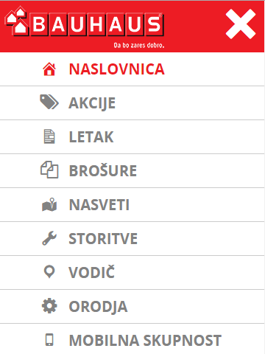This screenshot has width=265, height=354.
Task: Open the Akcije menu item
Action: [132, 103]
